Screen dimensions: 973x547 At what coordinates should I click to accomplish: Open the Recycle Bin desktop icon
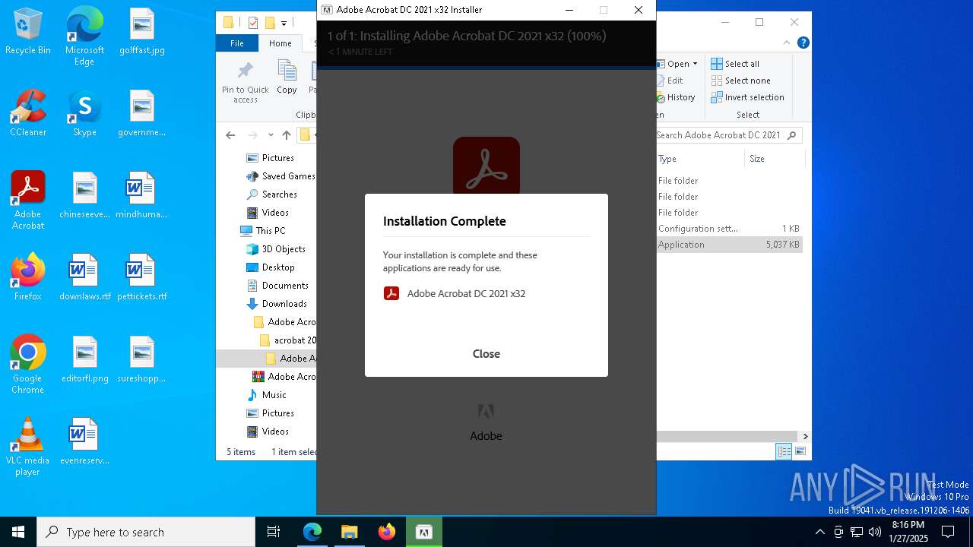coord(28,32)
